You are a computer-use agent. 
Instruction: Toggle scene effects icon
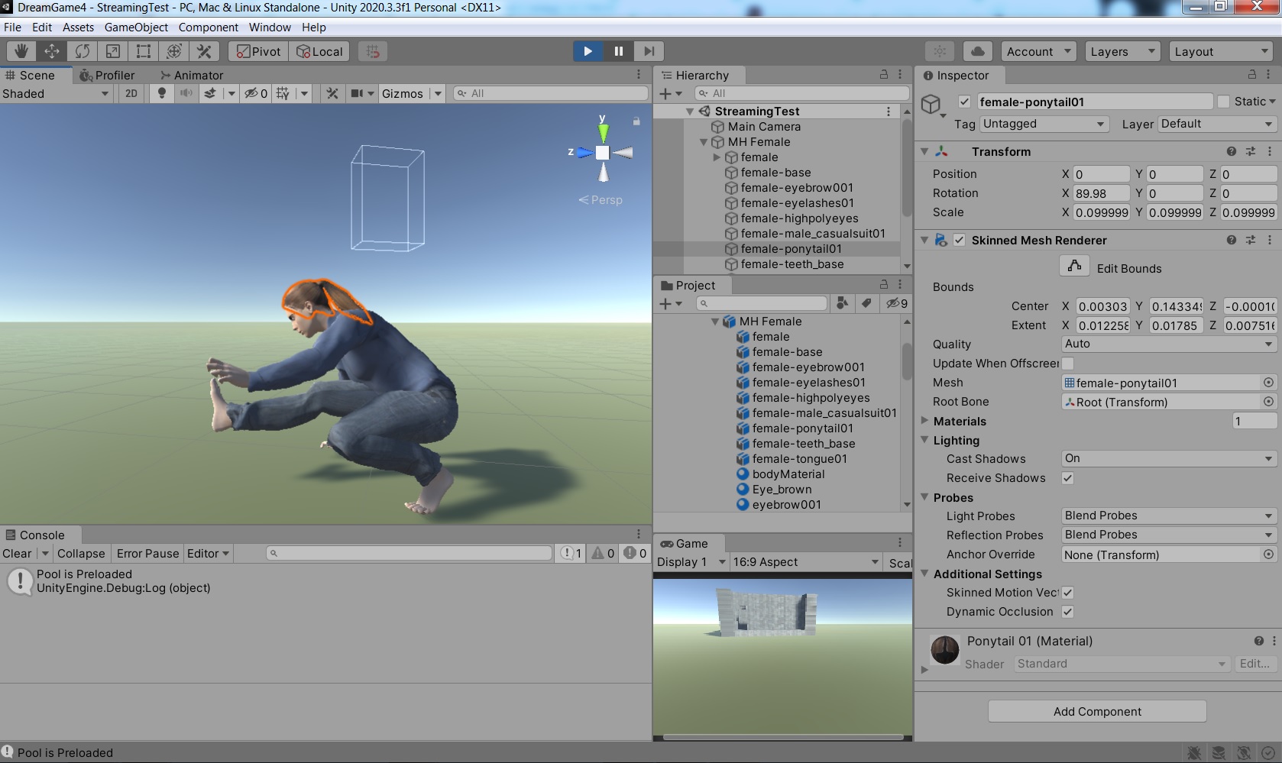[210, 93]
